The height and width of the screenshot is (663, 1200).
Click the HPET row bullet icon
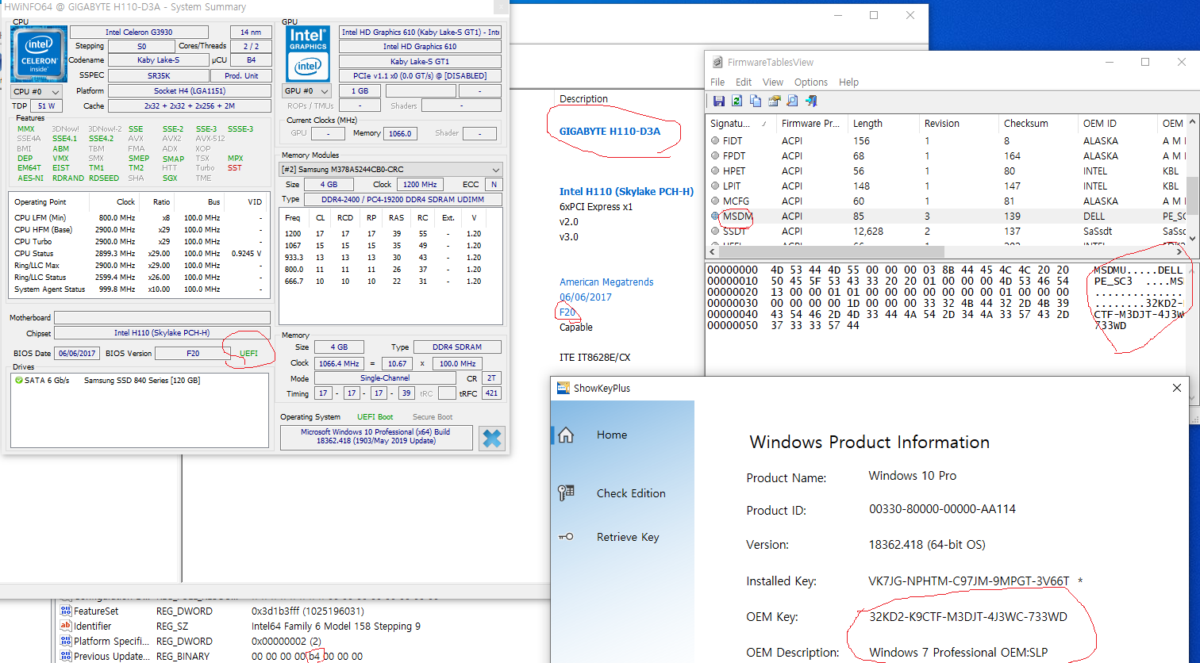[x=715, y=171]
